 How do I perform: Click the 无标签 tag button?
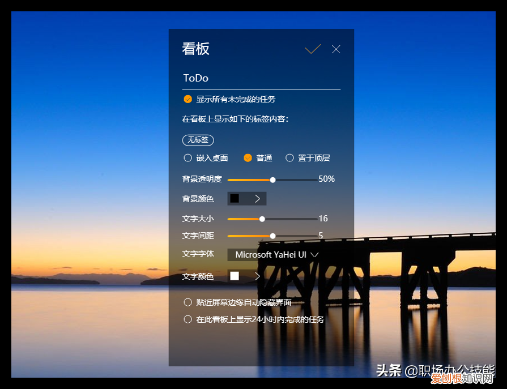coord(198,140)
